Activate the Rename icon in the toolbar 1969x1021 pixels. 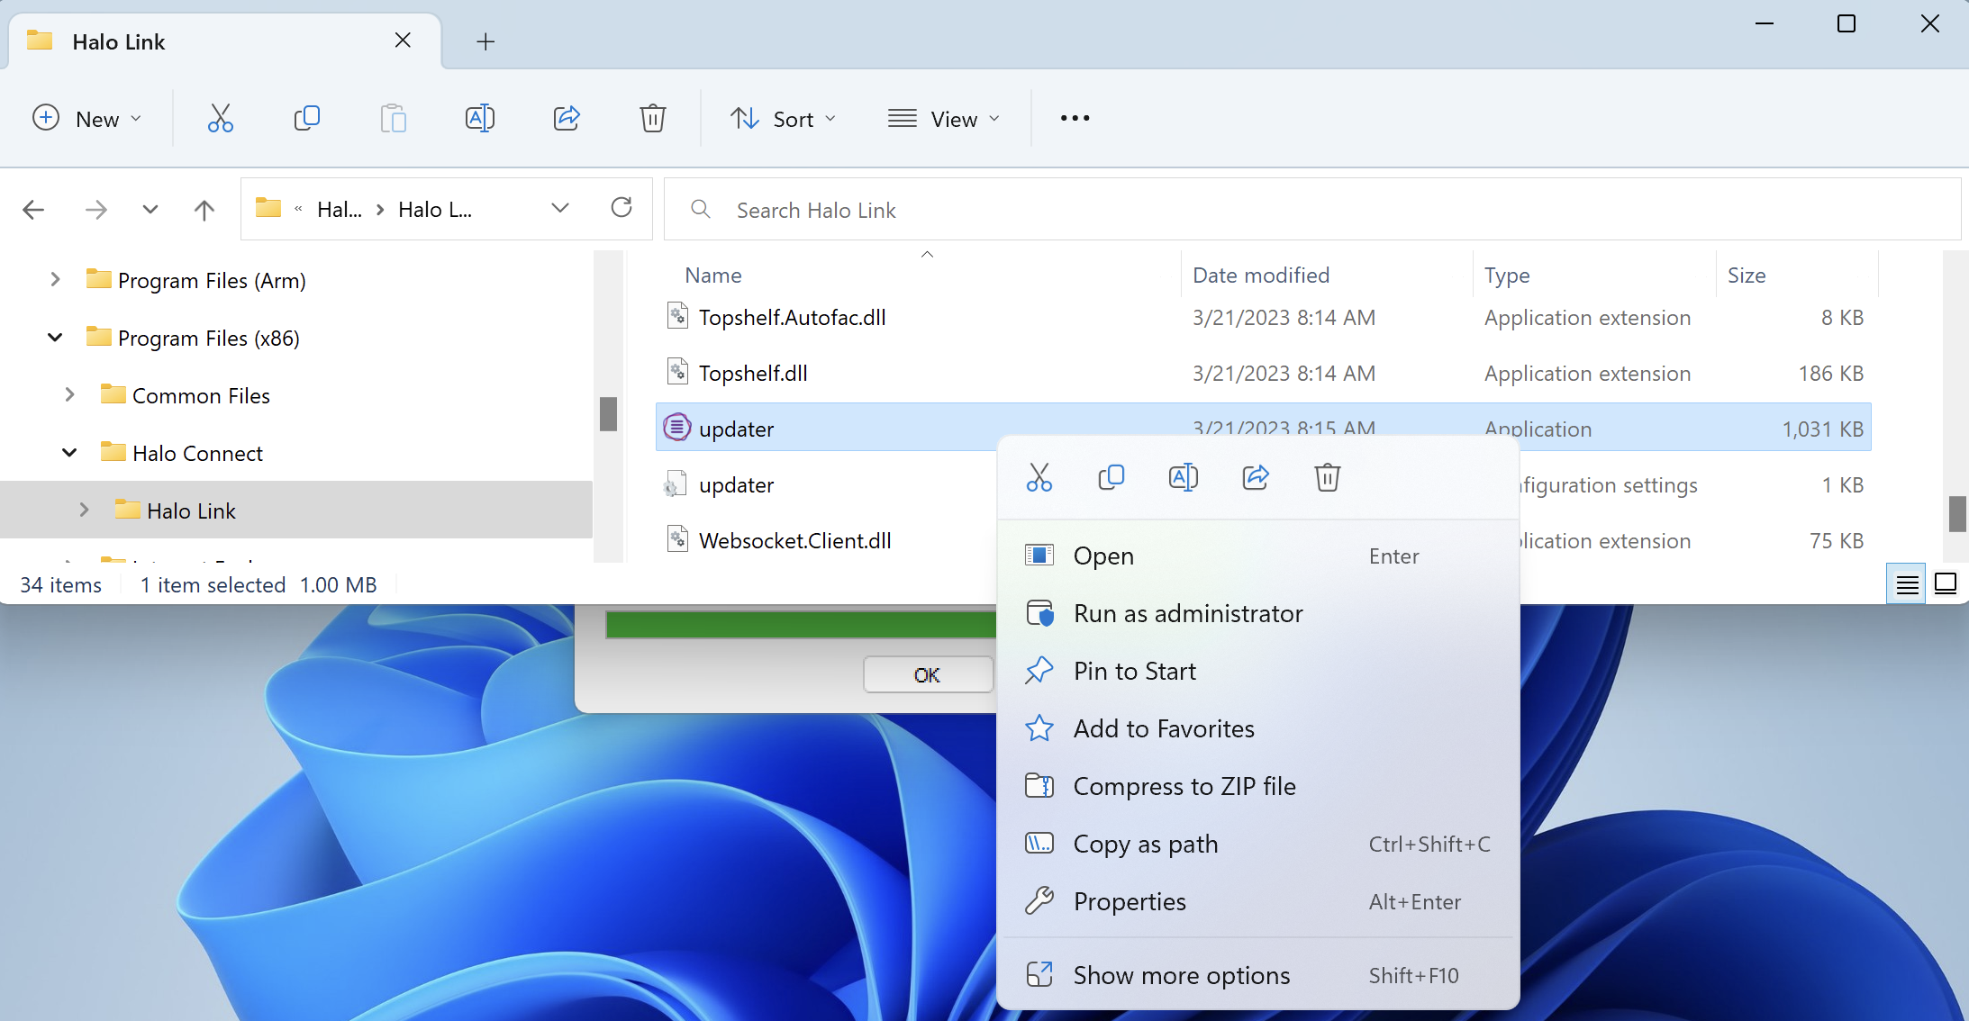tap(480, 118)
